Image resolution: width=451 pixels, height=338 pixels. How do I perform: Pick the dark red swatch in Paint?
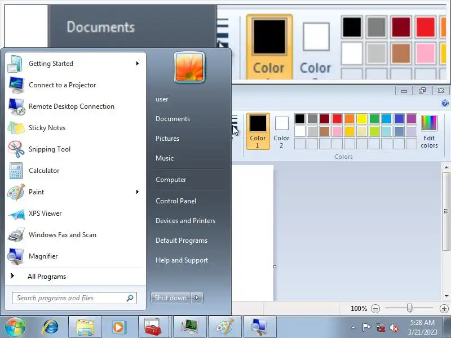click(325, 119)
